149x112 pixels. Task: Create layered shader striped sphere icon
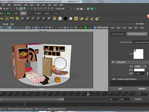tap(49, 19)
